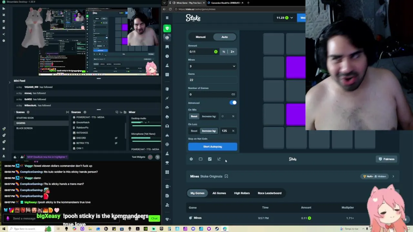Add a new source with the Sources plus icon
Image resolution: width=413 pixels, height=232 pixels.
click(x=85, y=112)
